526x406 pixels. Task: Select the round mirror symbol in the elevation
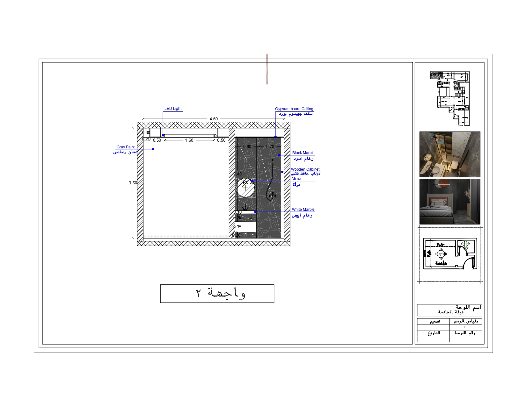point(245,187)
